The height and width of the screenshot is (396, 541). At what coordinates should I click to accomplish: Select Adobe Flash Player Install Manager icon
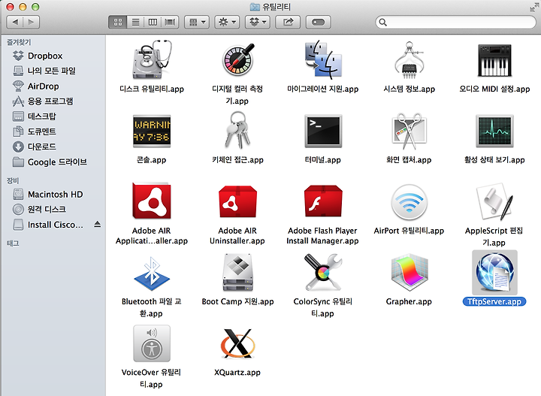pyautogui.click(x=323, y=201)
